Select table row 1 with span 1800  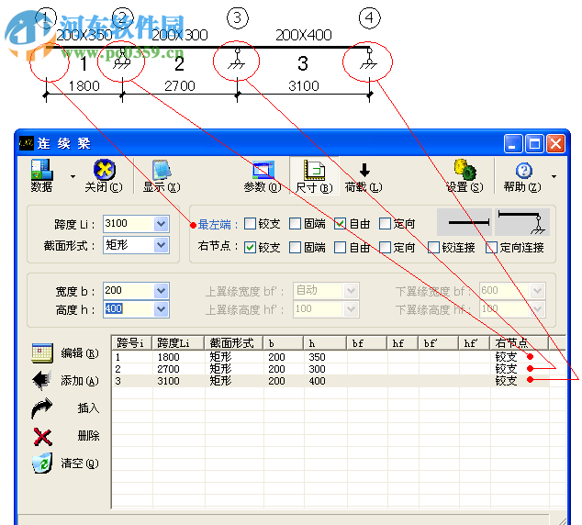(x=330, y=357)
